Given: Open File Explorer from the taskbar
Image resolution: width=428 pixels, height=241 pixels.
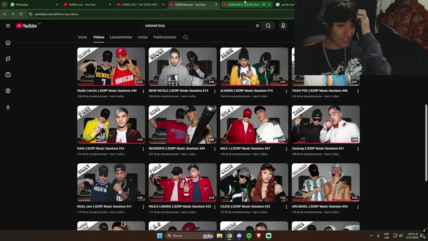Looking at the screenshot, I should pos(219,236).
